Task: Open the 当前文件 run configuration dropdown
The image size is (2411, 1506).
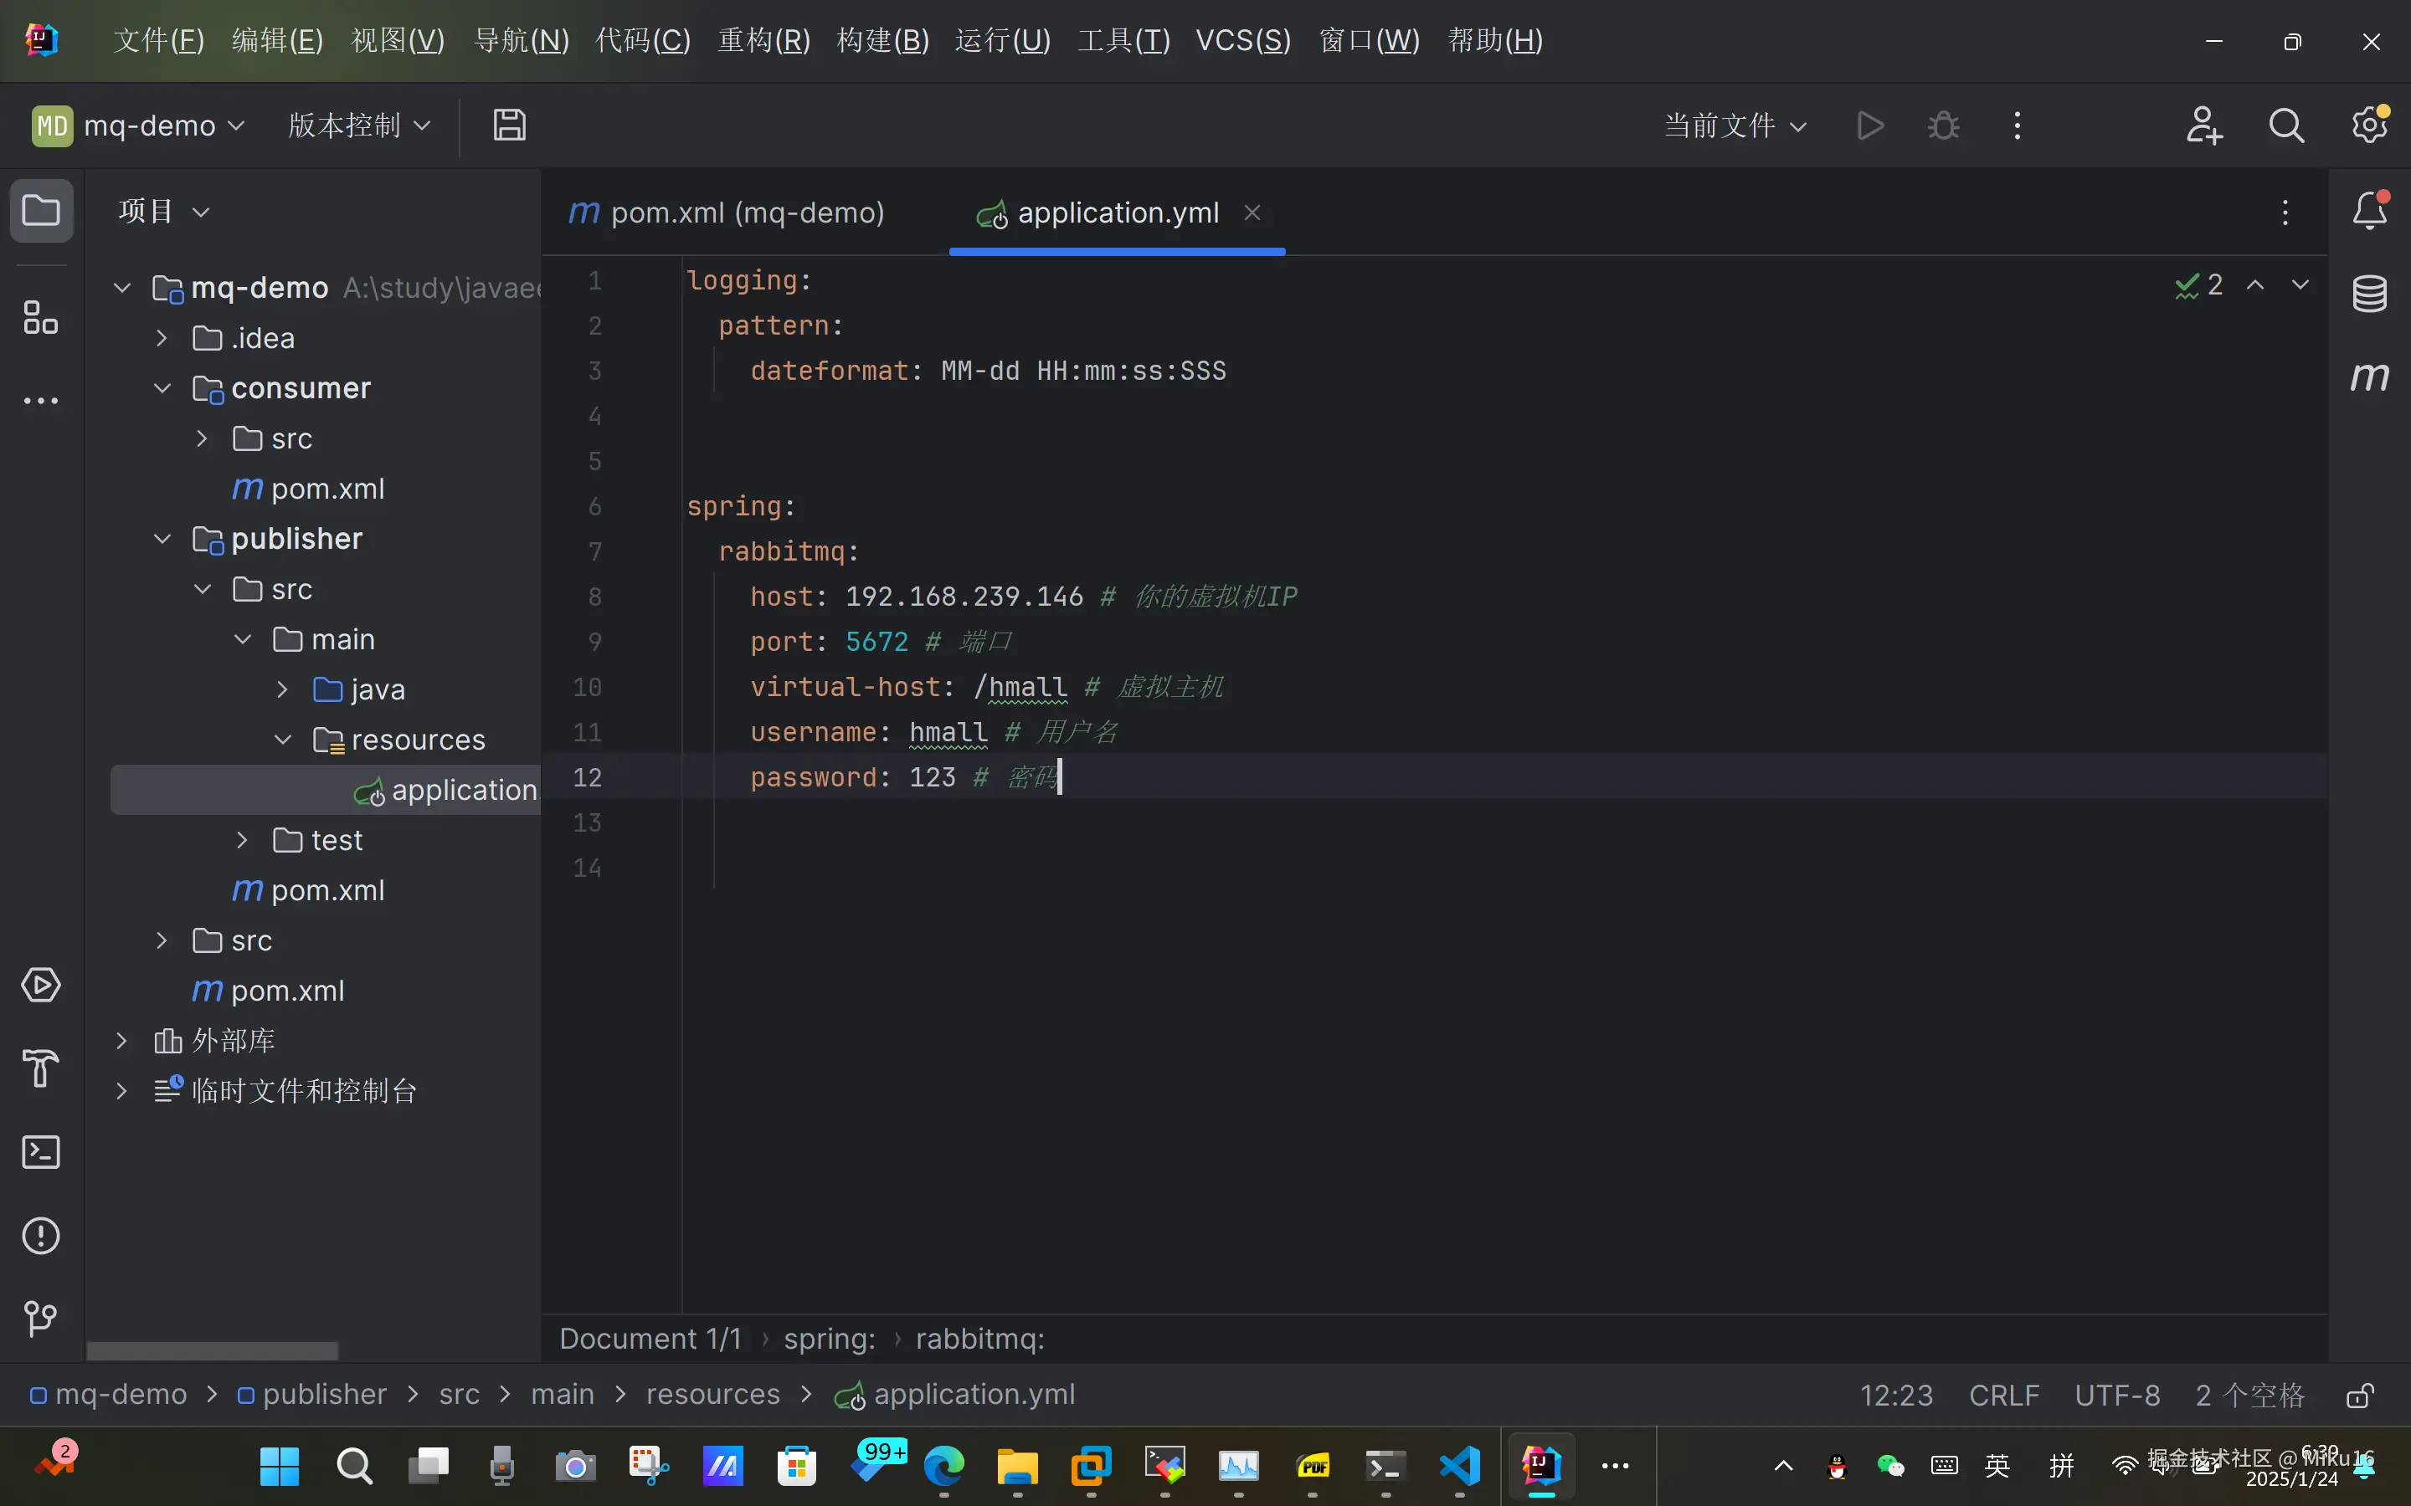Action: [1735, 125]
